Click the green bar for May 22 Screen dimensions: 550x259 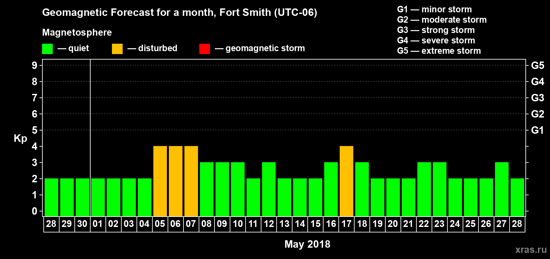[424, 189]
